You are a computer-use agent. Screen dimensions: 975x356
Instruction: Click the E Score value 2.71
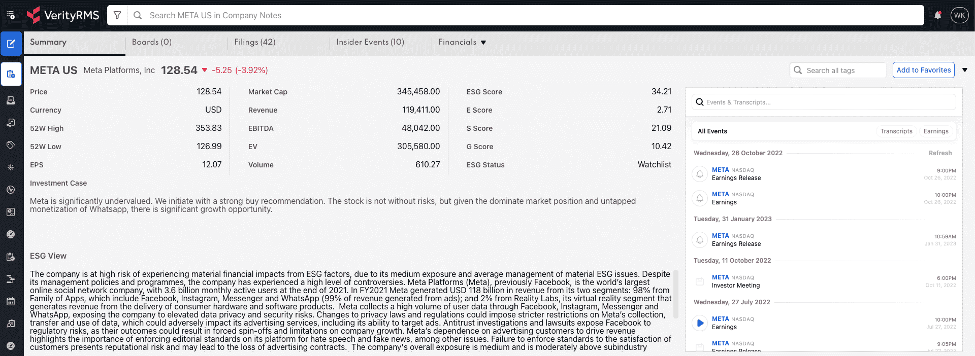coord(664,110)
